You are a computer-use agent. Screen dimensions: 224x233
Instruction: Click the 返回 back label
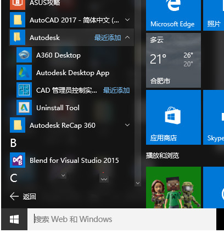29,197
